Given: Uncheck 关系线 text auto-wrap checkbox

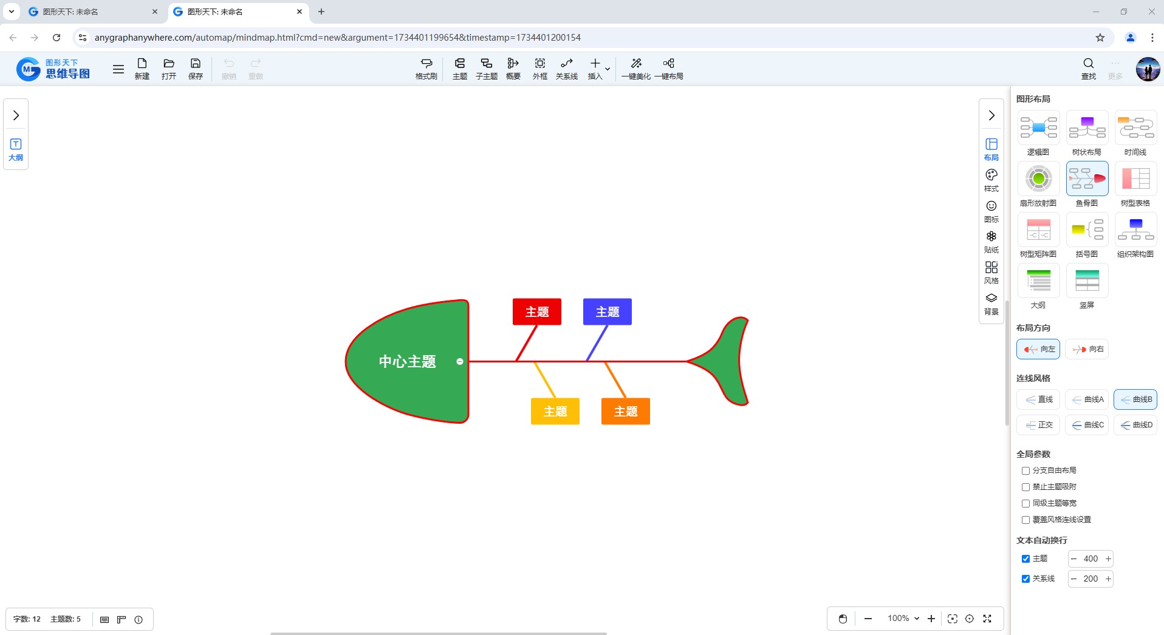Looking at the screenshot, I should 1025,579.
